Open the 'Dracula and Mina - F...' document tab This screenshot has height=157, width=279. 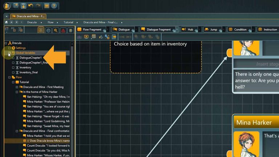[28, 16]
